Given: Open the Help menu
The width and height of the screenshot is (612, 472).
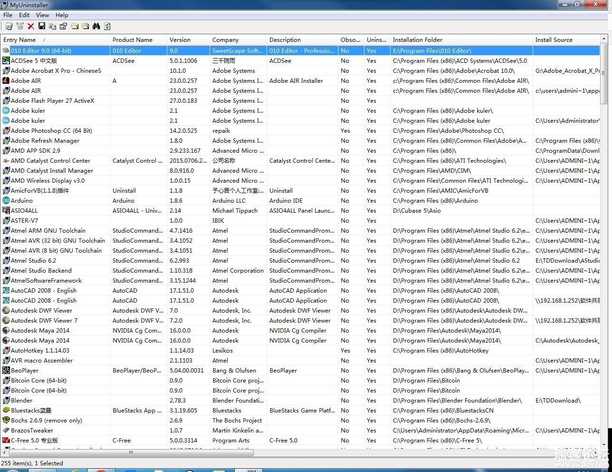Looking at the screenshot, I should 62,15.
